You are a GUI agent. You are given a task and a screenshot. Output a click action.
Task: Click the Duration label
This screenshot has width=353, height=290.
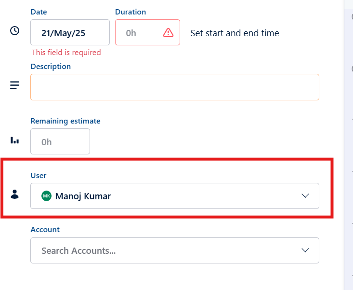(x=131, y=12)
